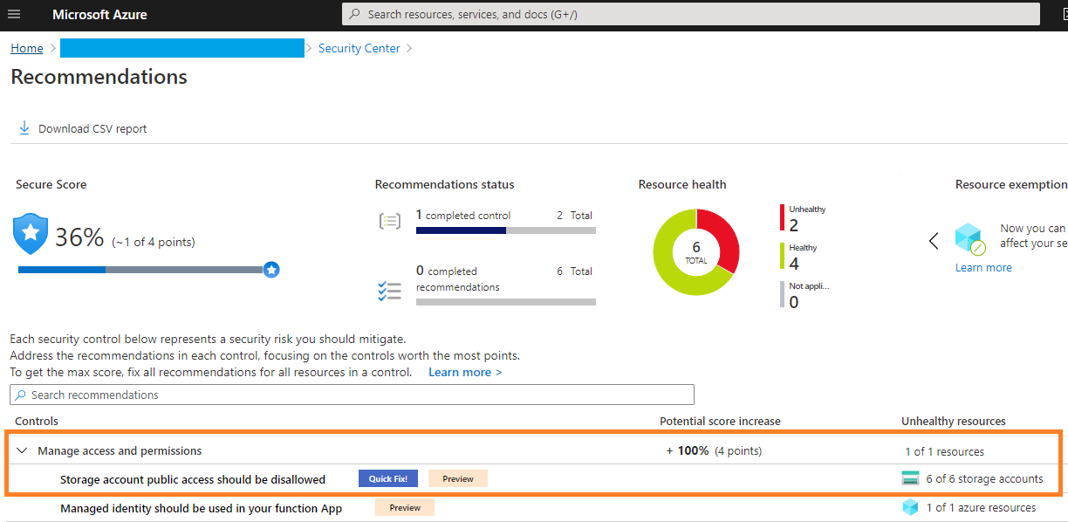This screenshot has height=522, width=1068.
Task: Open the Azure portal hamburger menu
Action: 14,15
